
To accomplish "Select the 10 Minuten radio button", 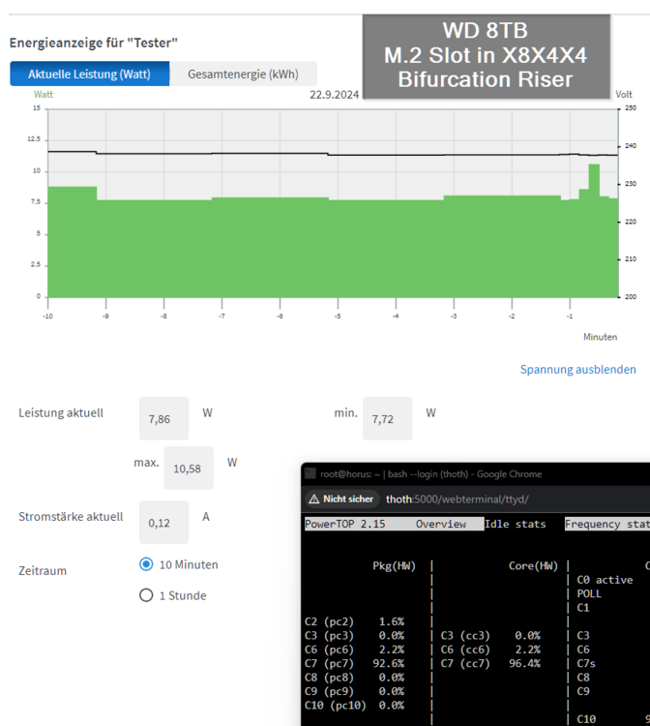I will 146,564.
